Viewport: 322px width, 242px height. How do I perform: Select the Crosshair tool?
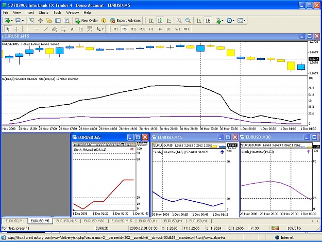coord(16,29)
